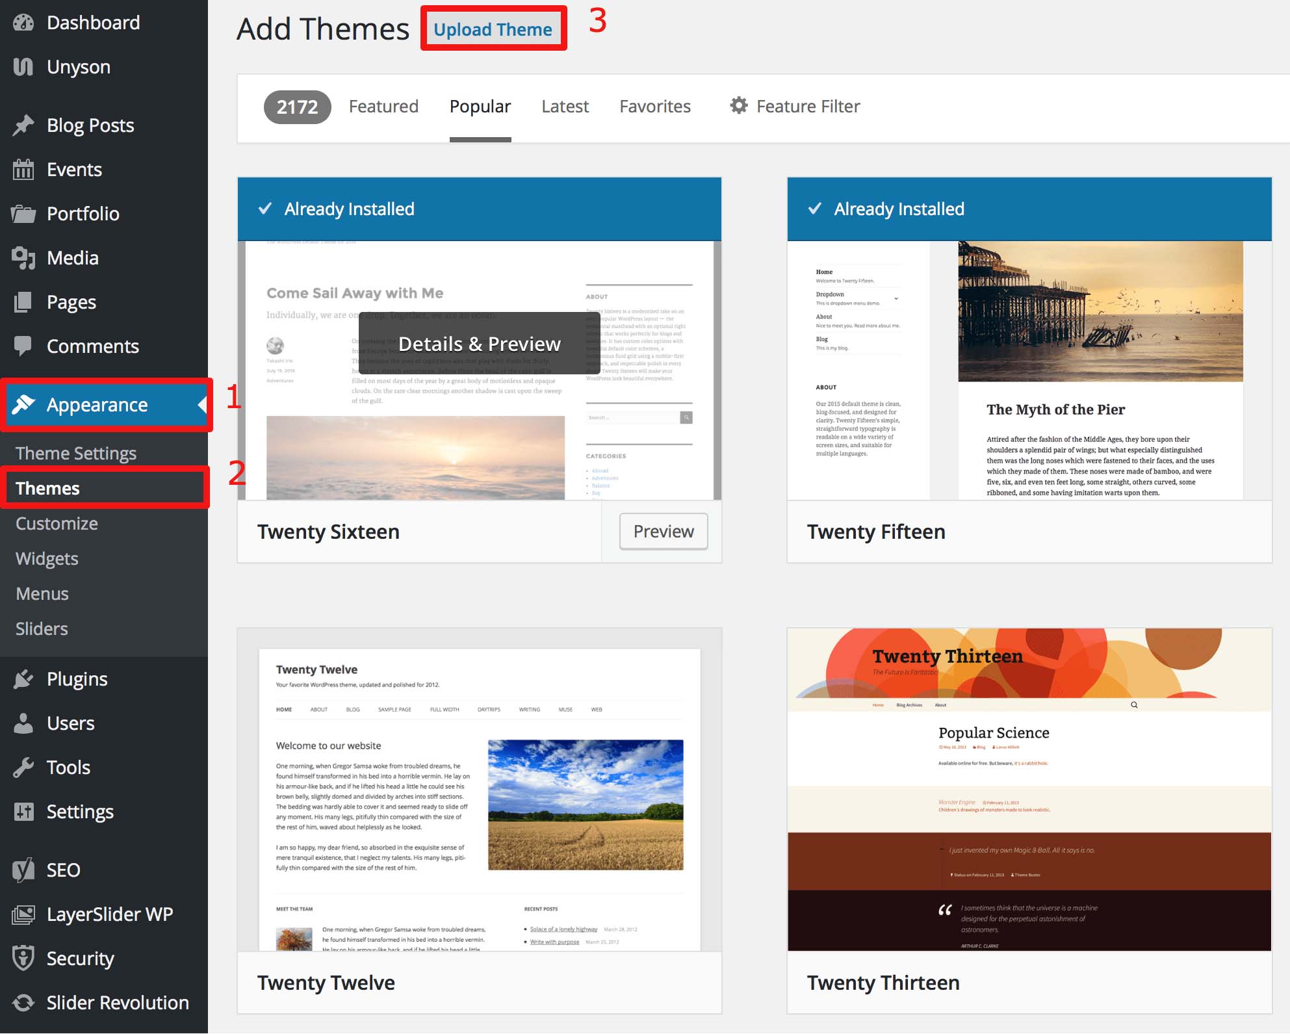Click the Dashboard gauge icon
Viewport: 1290px width, 1034px height.
[23, 23]
